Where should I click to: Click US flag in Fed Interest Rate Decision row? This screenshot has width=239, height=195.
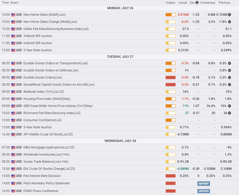(x=13, y=176)
